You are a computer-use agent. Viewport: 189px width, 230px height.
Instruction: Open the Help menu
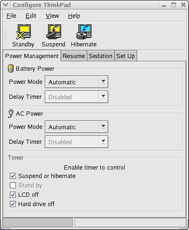coord(74,16)
